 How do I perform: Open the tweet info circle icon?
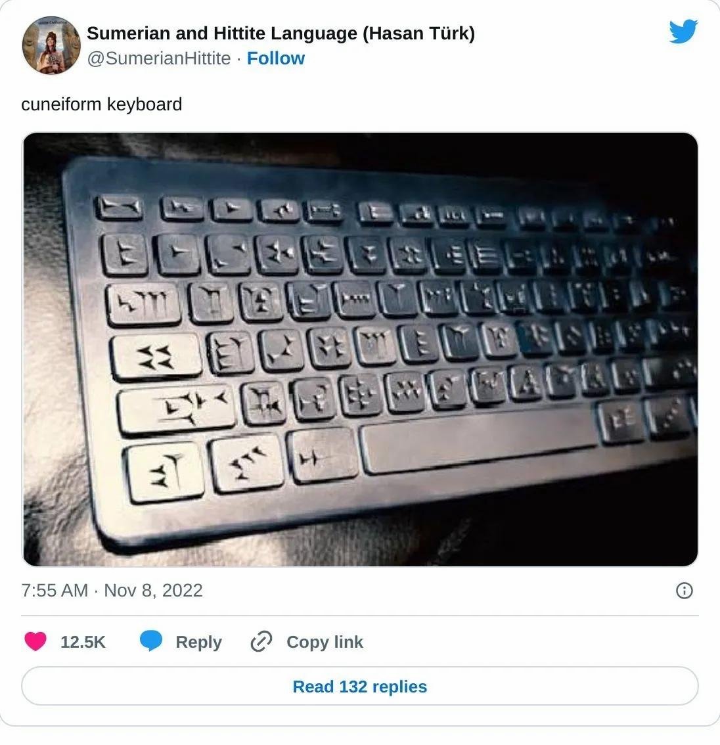(684, 591)
